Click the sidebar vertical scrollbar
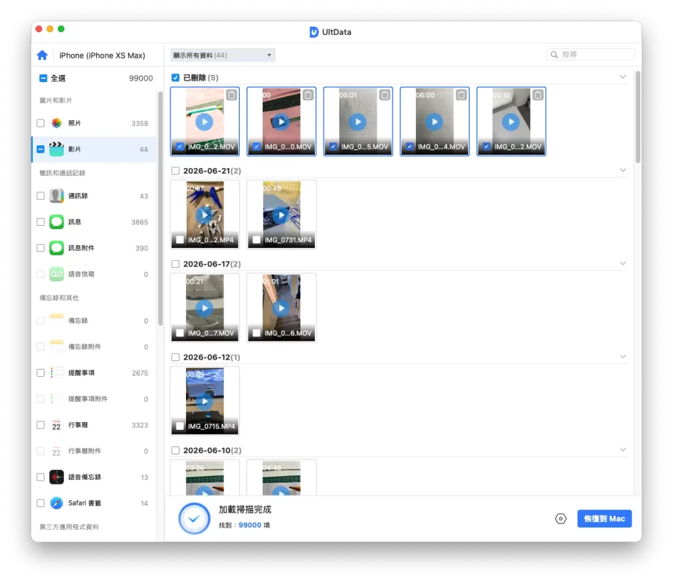This screenshot has width=673, height=583. (160, 208)
